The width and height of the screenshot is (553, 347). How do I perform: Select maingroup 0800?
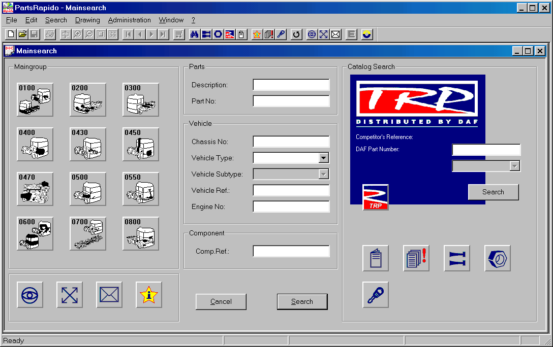(141, 234)
